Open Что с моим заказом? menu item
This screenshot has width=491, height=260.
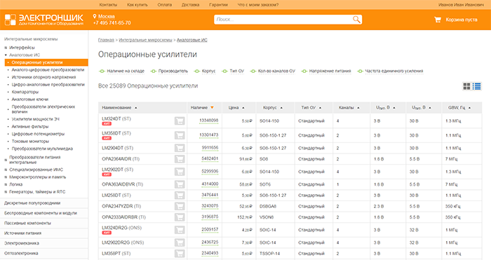pos(258,5)
